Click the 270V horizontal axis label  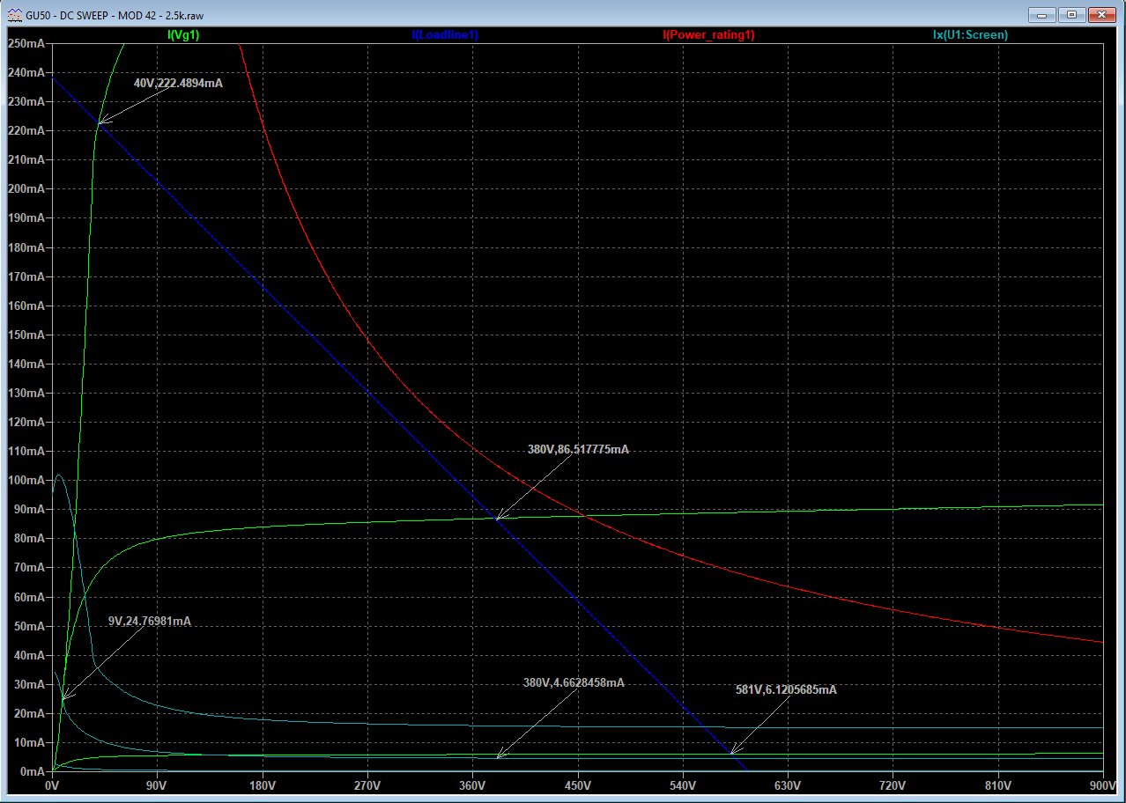367,785
